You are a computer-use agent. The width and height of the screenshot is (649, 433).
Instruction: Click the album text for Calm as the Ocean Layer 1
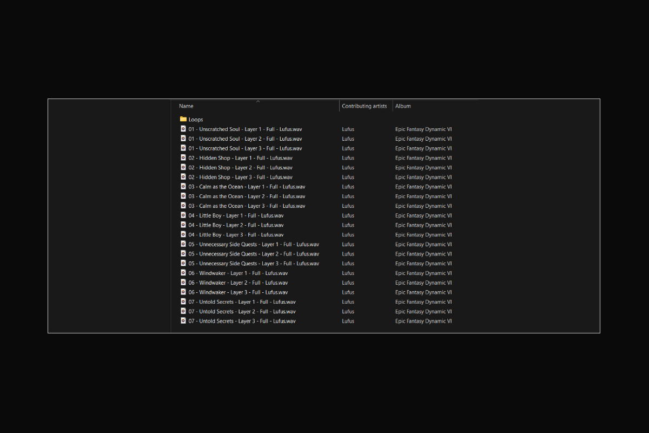tap(423, 187)
